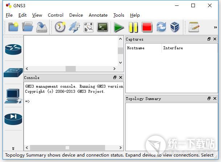Click workspace scroll up arrow
Viewport: 221px width, 162px height.
click(x=120, y=39)
